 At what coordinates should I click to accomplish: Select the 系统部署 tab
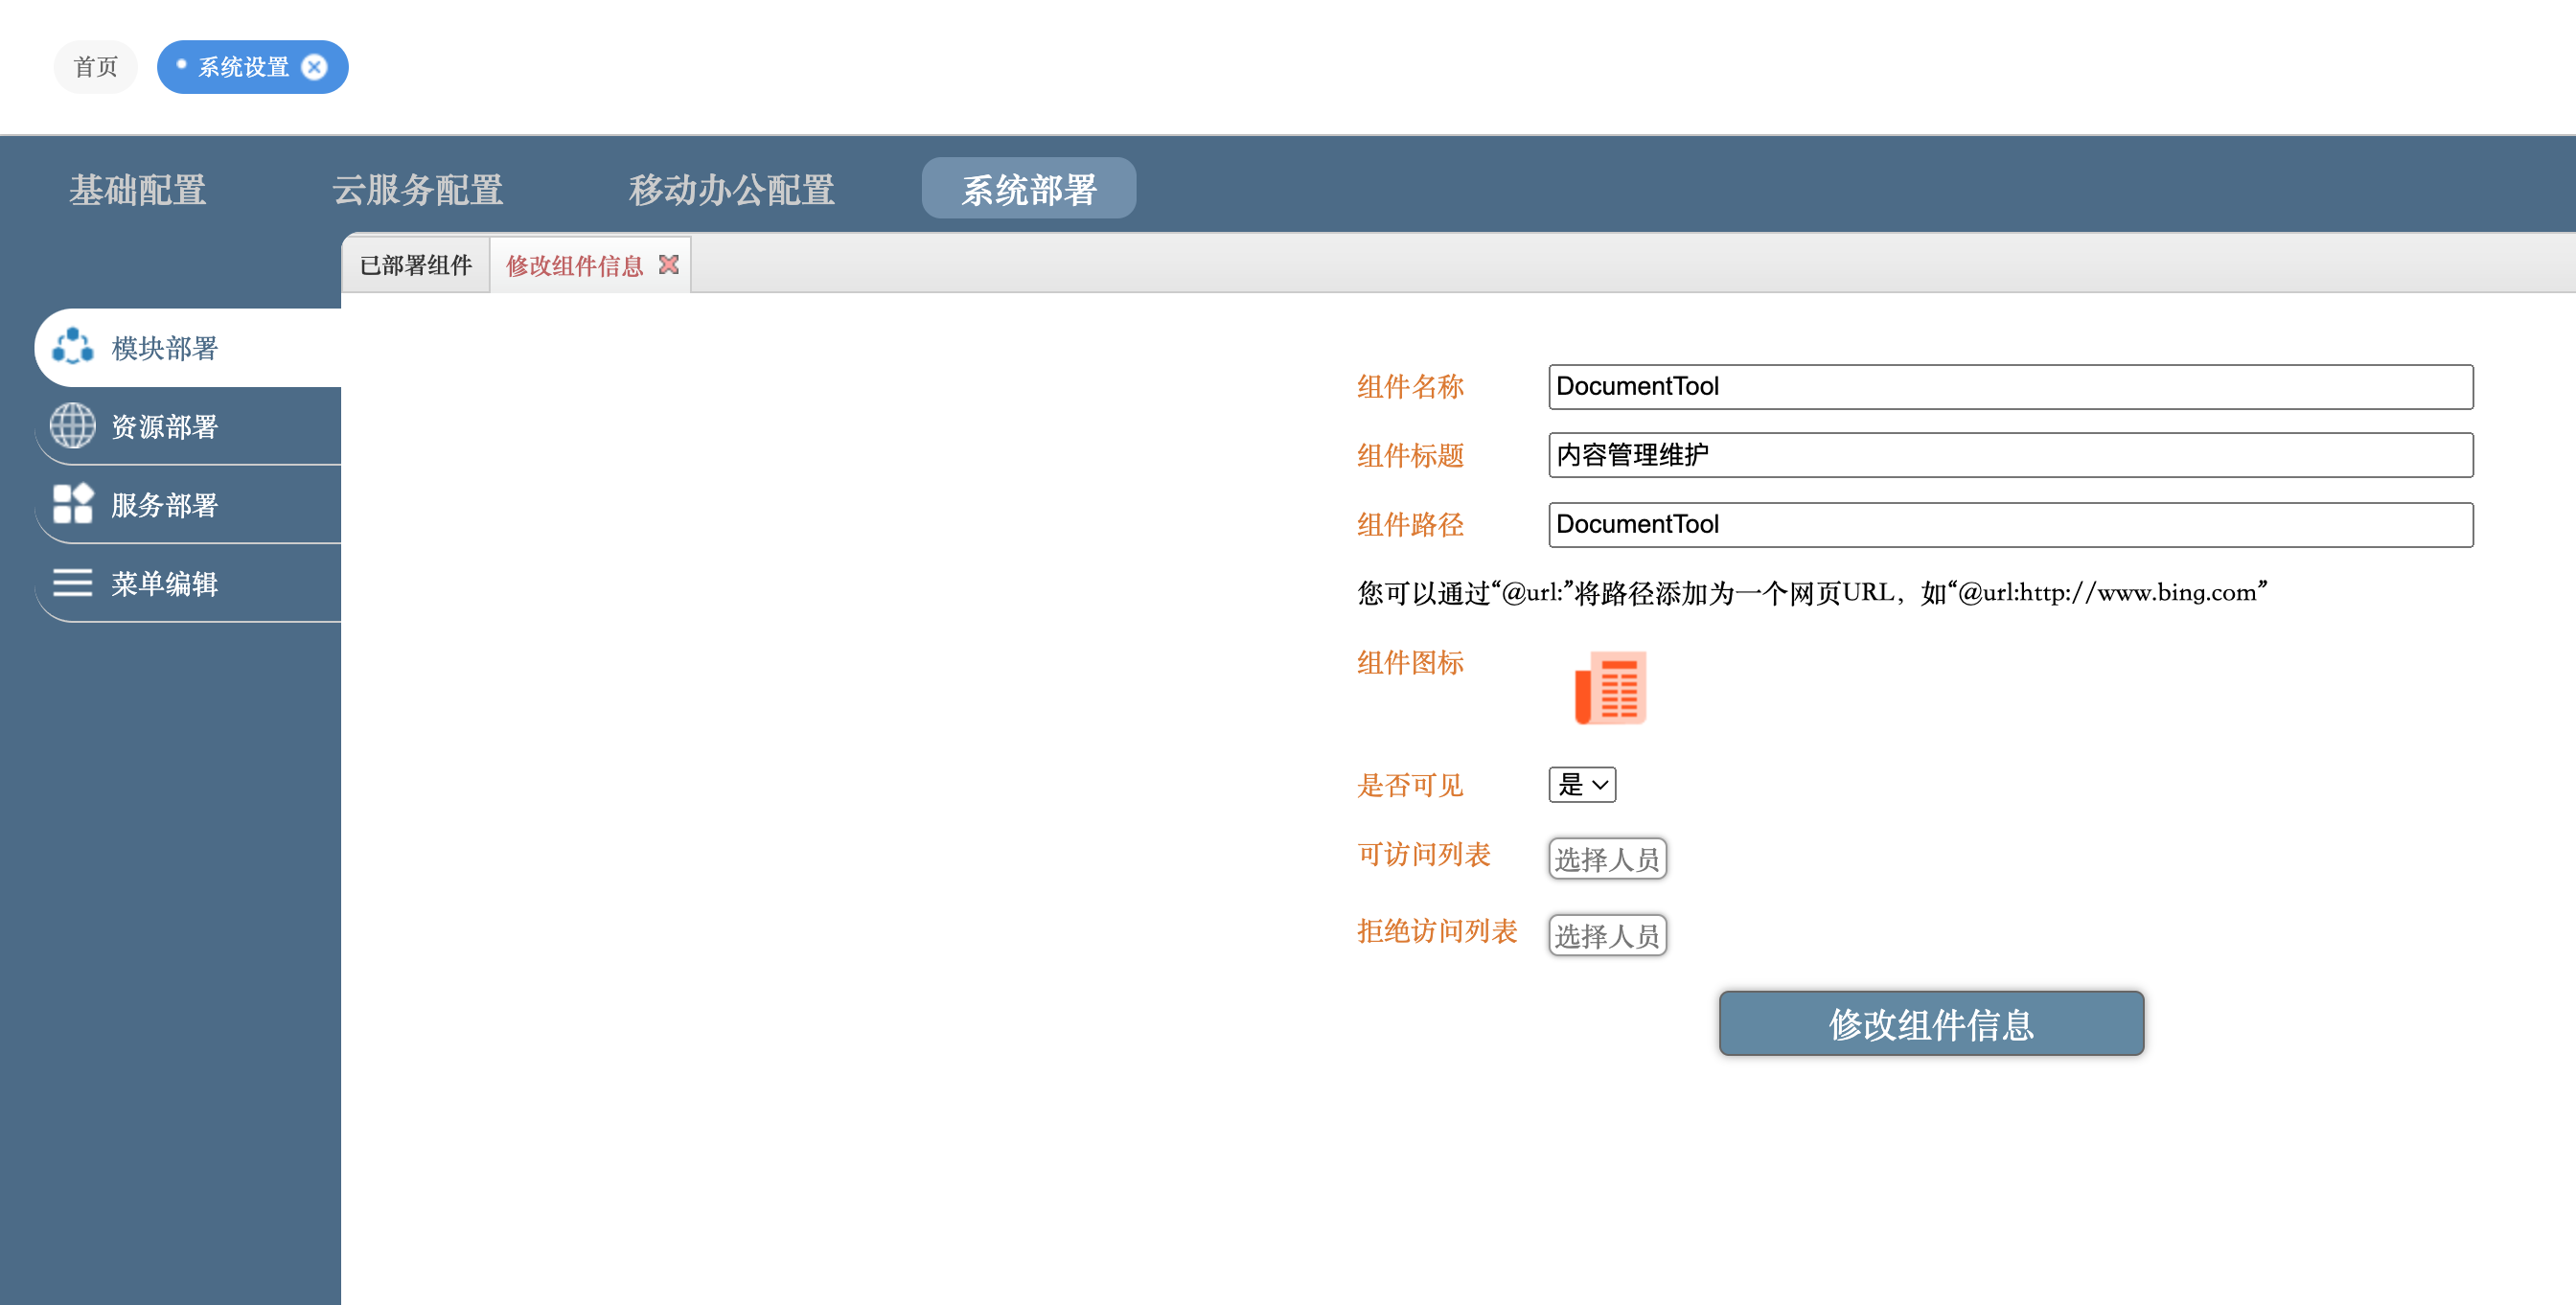tap(1028, 189)
